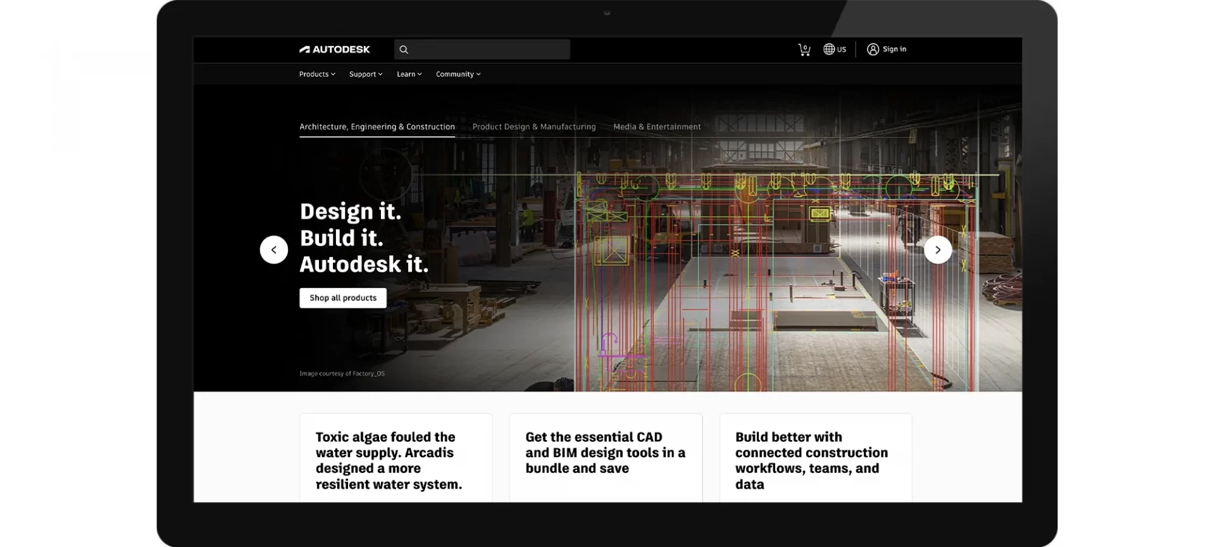Go to next hero slide
The height and width of the screenshot is (547, 1215).
click(x=938, y=249)
